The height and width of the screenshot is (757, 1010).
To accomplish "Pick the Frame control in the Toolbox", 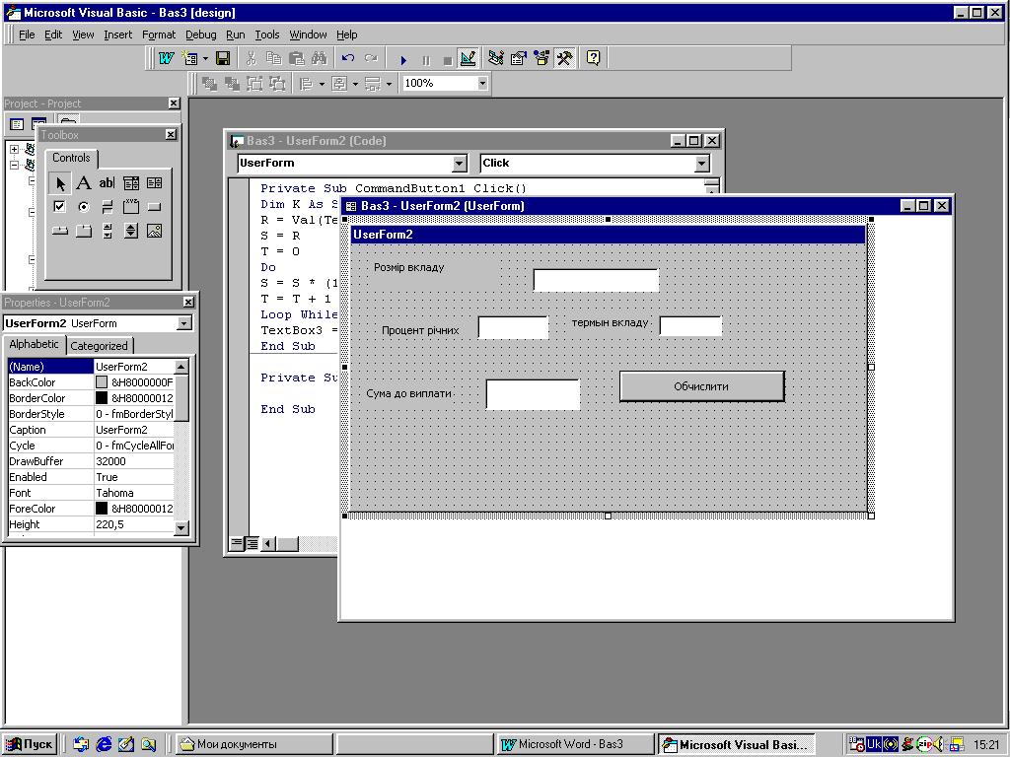I will (x=131, y=207).
